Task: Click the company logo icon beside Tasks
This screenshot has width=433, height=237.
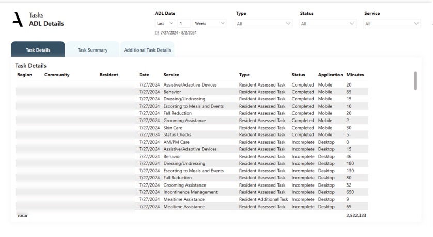Action: (x=18, y=19)
